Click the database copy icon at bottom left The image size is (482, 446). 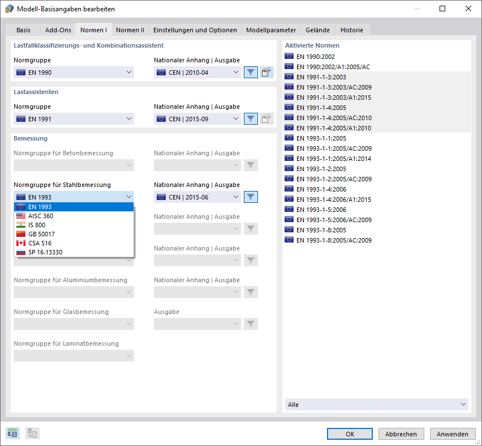click(x=32, y=434)
